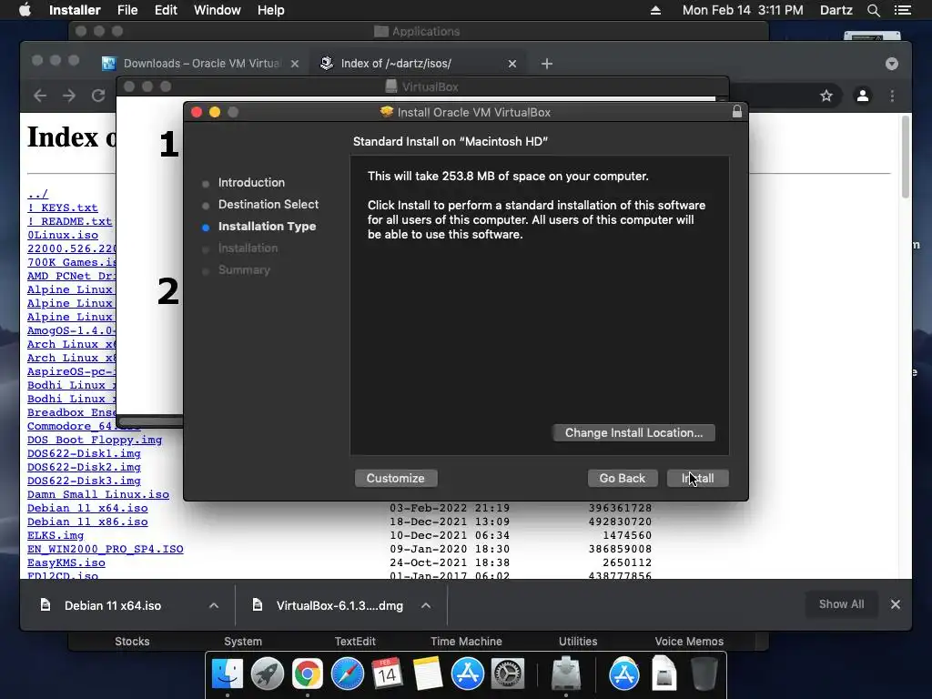Open the Debian 11 x86.iso link

point(87,522)
